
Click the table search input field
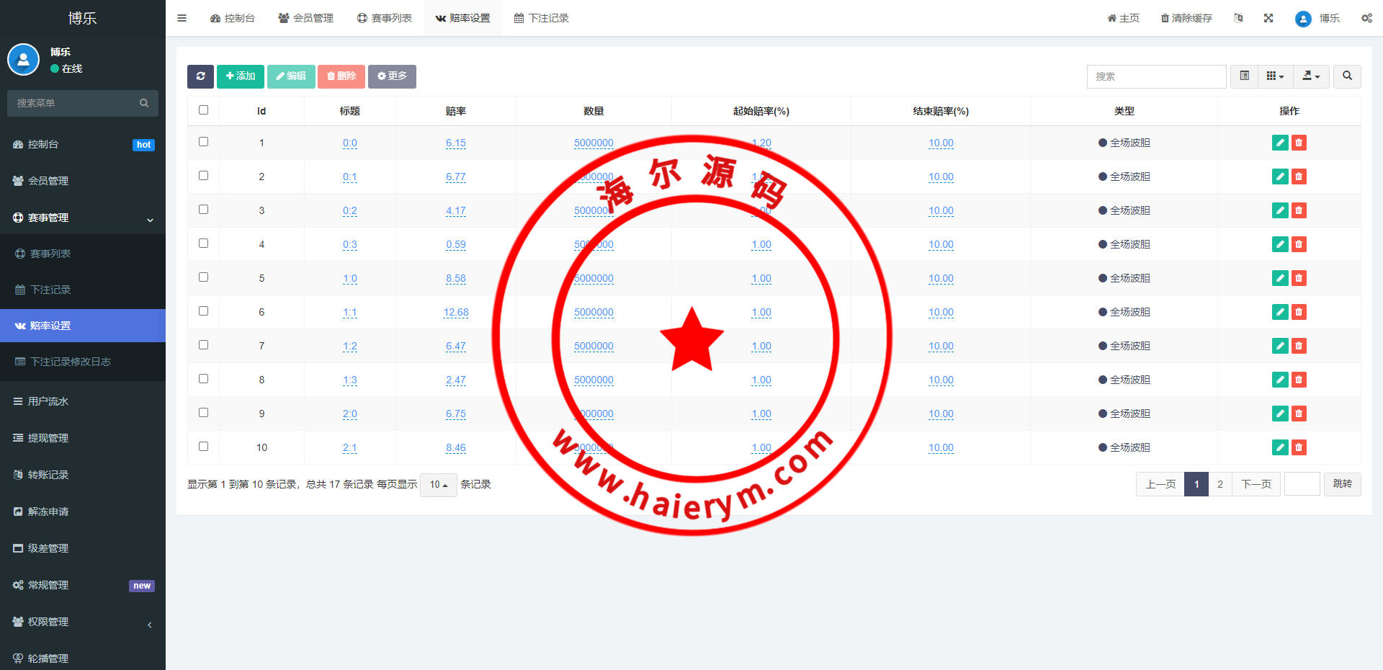pyautogui.click(x=1156, y=76)
